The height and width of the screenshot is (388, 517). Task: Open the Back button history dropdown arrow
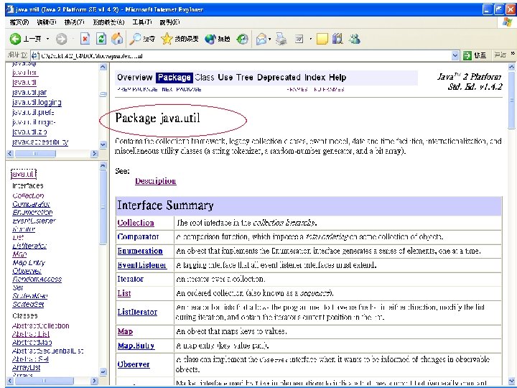(x=48, y=39)
